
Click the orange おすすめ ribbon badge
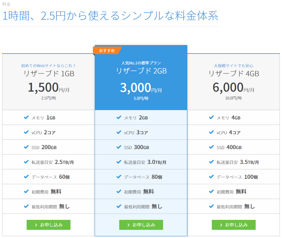tap(107, 51)
